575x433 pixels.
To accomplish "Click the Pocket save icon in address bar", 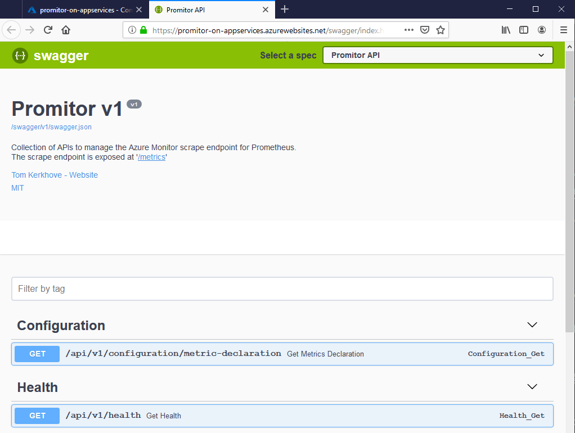I will [425, 30].
